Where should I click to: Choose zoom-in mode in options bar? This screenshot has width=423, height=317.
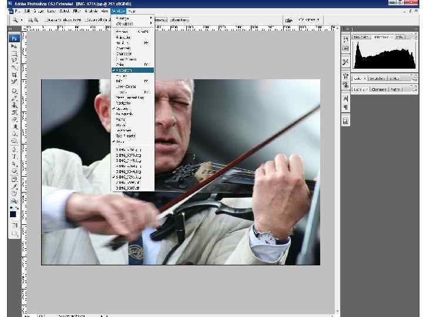pyautogui.click(x=31, y=20)
